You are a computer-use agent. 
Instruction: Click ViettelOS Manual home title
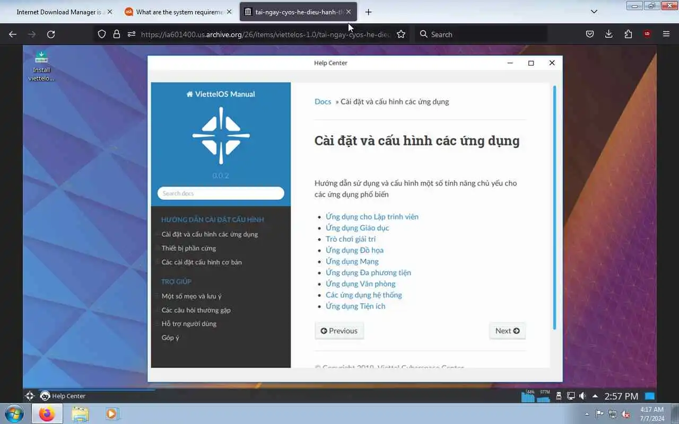(x=221, y=94)
